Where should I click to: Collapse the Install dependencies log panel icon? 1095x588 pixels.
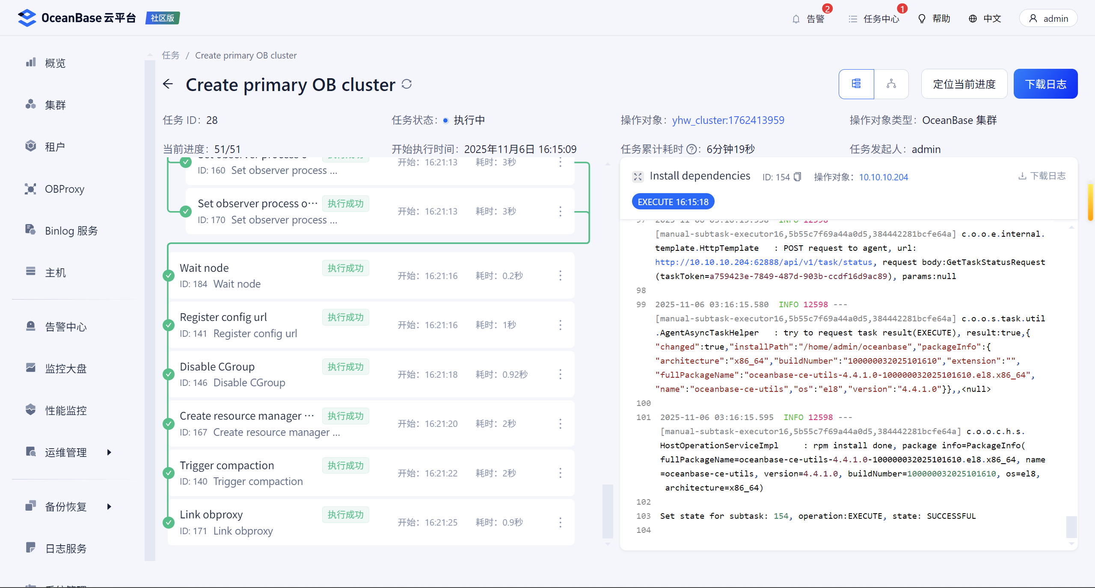point(638,176)
